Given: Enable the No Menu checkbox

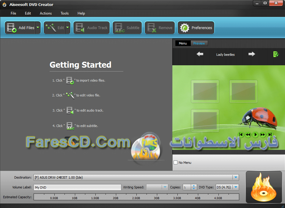Looking at the screenshot, I should tap(176, 163).
